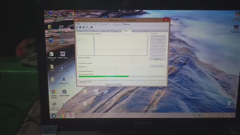Select the Лог bottom tab
The image size is (240, 135).
click(89, 82)
